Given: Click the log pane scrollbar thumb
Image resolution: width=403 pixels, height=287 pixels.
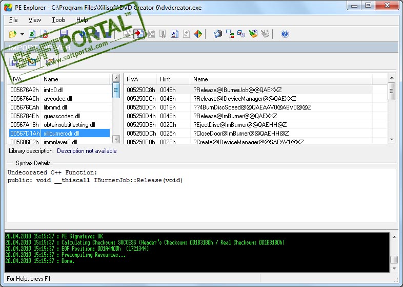Looking at the screenshot, I should coord(394,259).
